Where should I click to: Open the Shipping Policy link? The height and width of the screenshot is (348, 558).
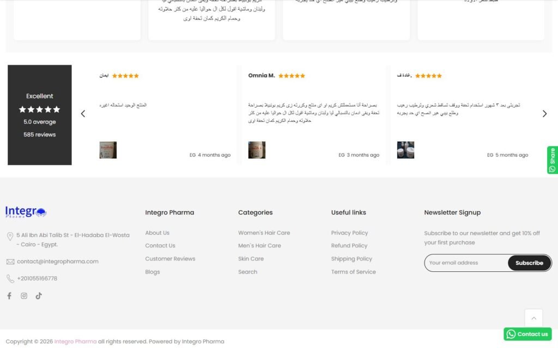[x=351, y=259]
